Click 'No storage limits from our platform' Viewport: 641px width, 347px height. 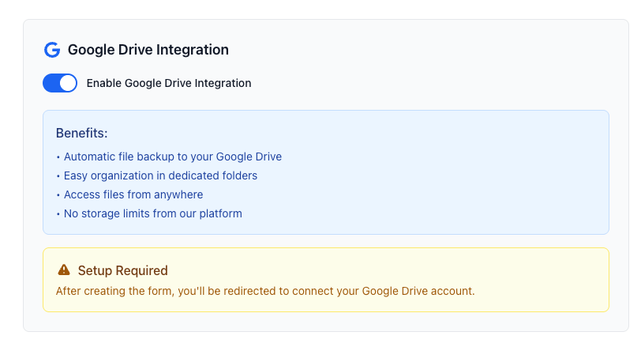click(153, 213)
